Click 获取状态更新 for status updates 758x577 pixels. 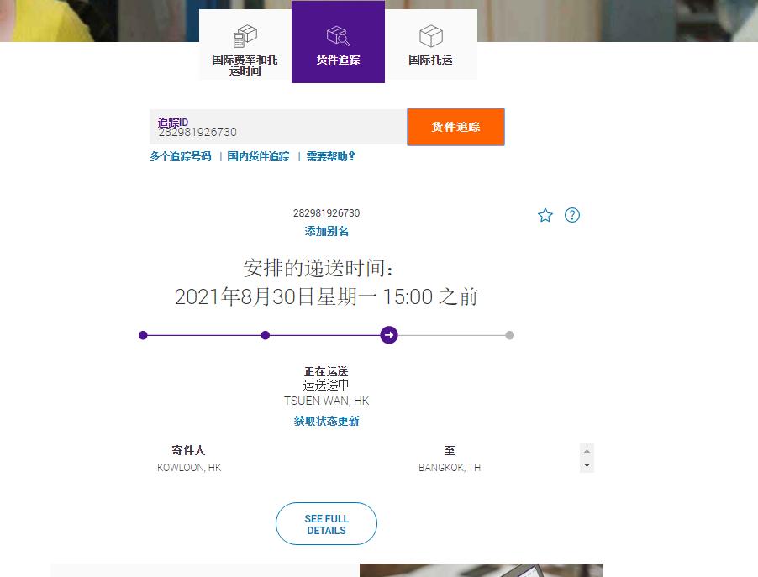tap(326, 421)
